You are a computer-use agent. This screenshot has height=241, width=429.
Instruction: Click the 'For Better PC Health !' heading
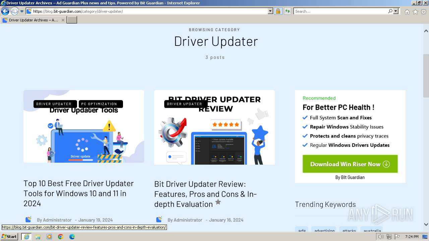(339, 107)
